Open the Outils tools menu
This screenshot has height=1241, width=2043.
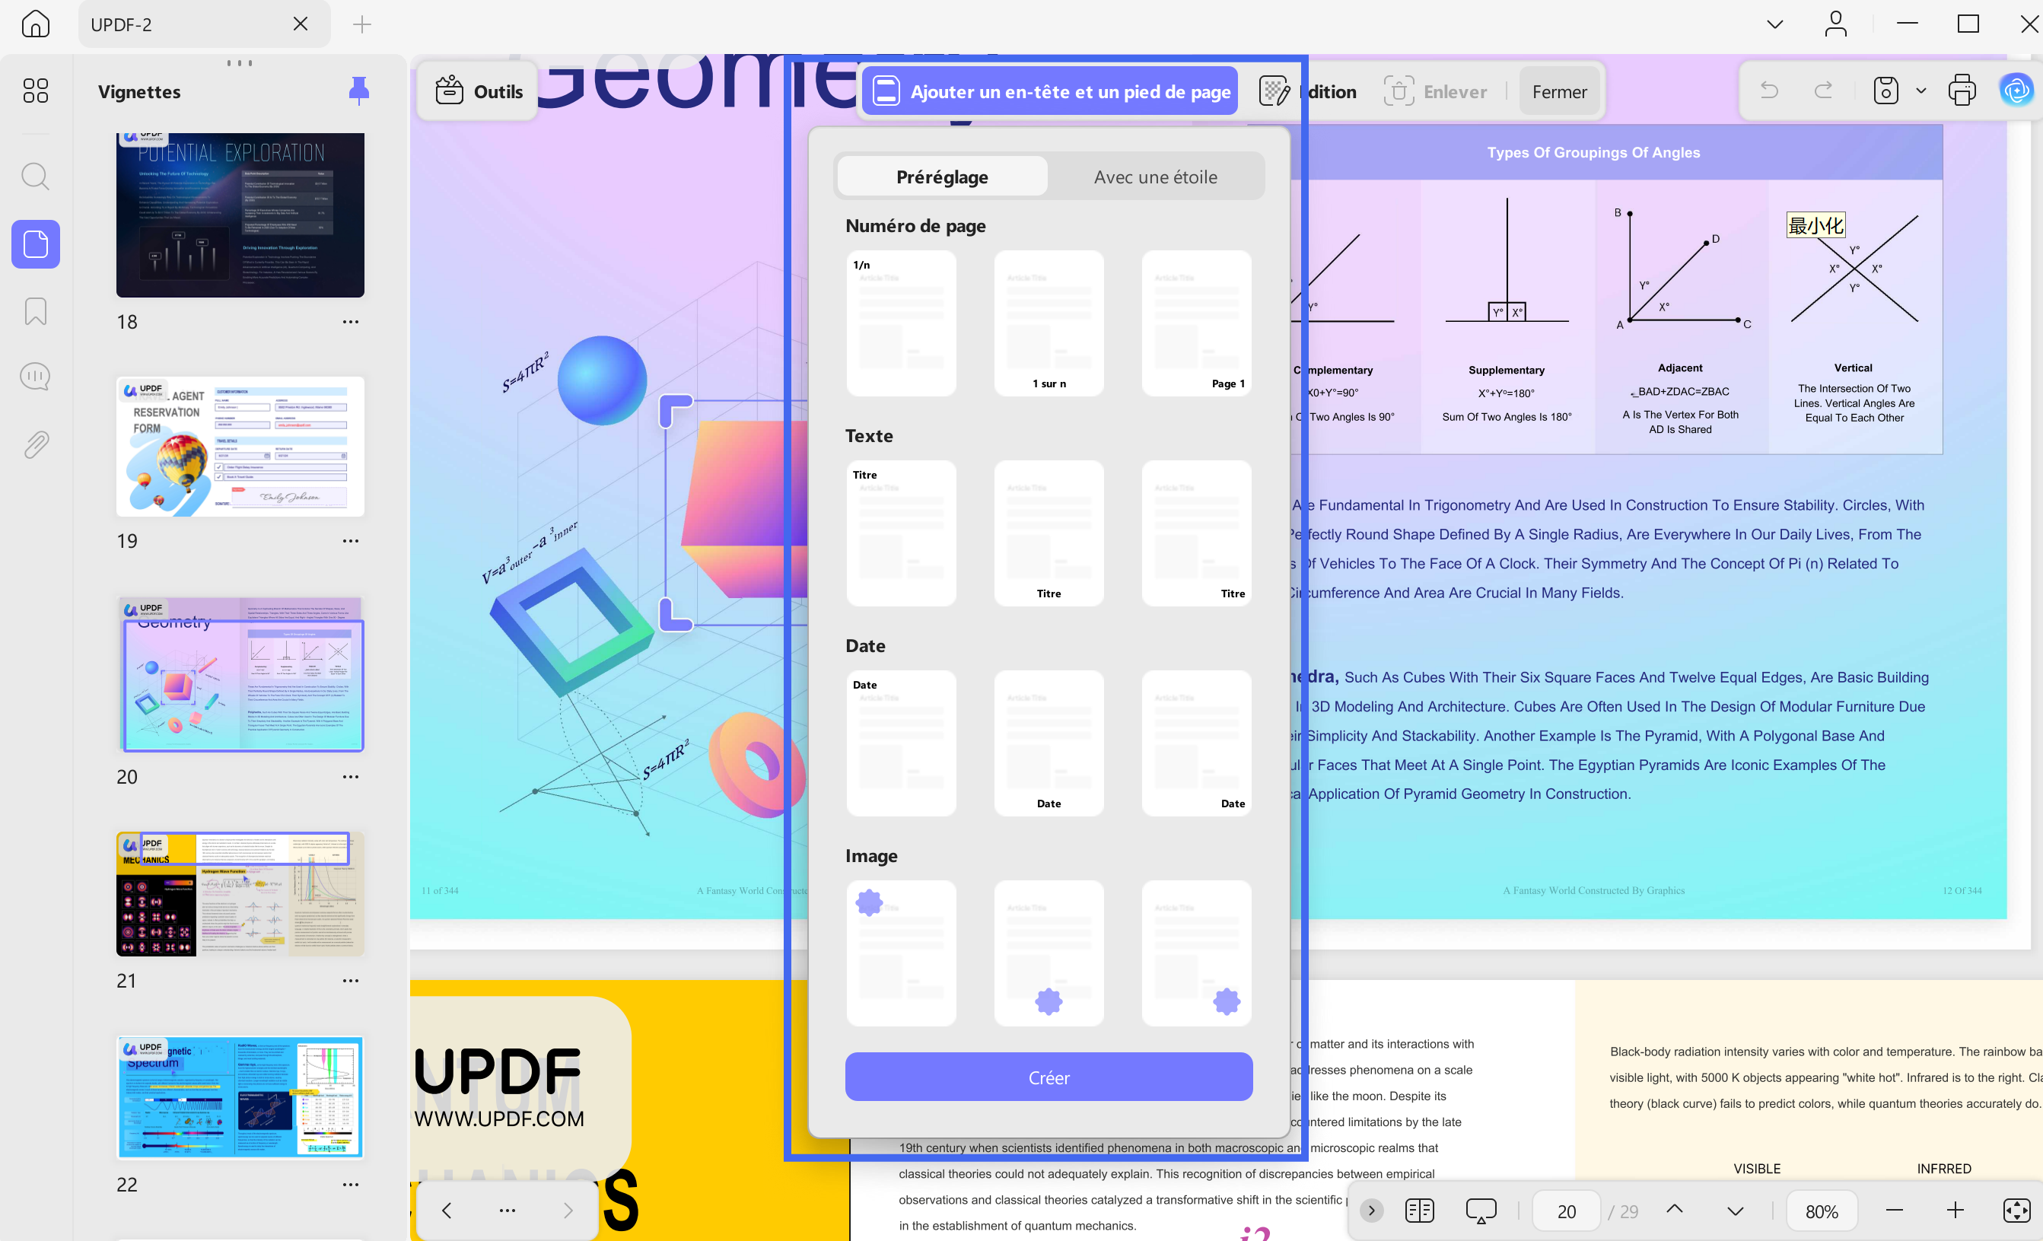pos(479,91)
